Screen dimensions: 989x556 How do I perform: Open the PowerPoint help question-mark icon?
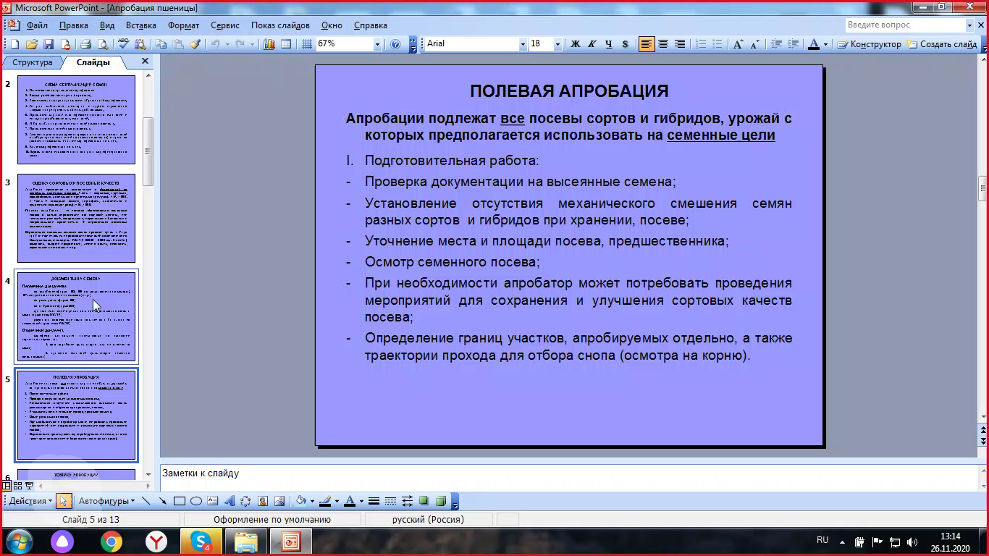395,44
